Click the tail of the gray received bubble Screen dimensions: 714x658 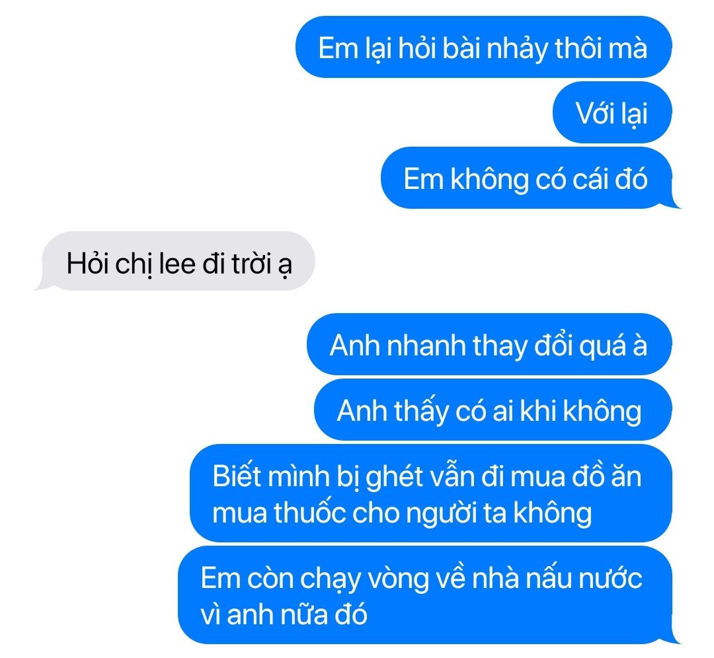(x=42, y=286)
